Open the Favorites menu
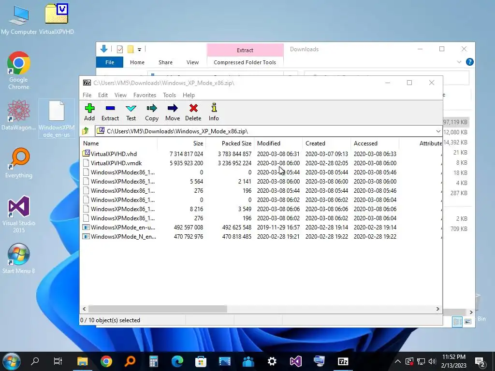 coord(145,95)
